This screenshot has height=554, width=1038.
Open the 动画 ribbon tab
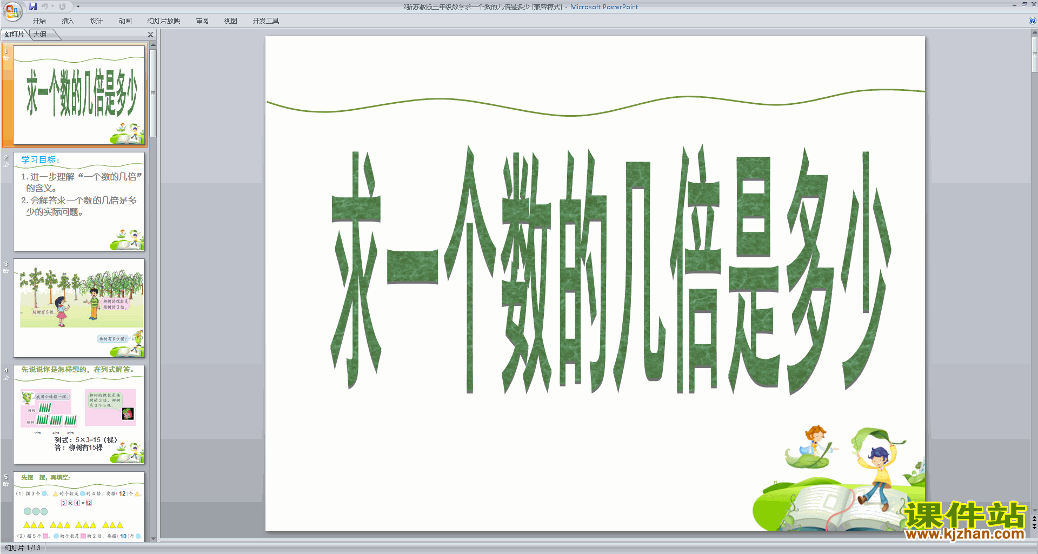pyautogui.click(x=125, y=21)
